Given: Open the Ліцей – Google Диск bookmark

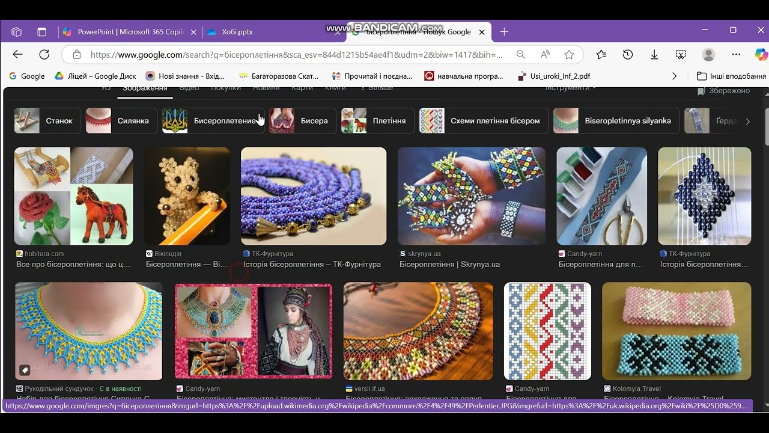Looking at the screenshot, I should point(96,76).
